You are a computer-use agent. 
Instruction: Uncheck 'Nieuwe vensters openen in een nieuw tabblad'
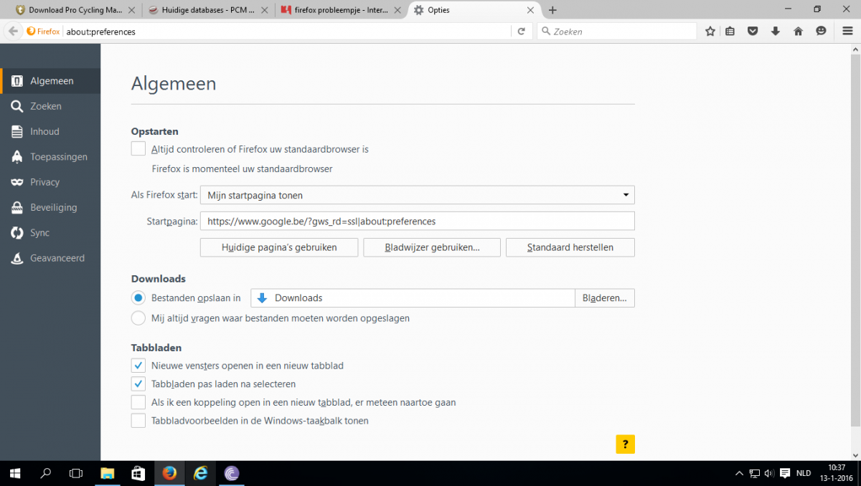(138, 365)
